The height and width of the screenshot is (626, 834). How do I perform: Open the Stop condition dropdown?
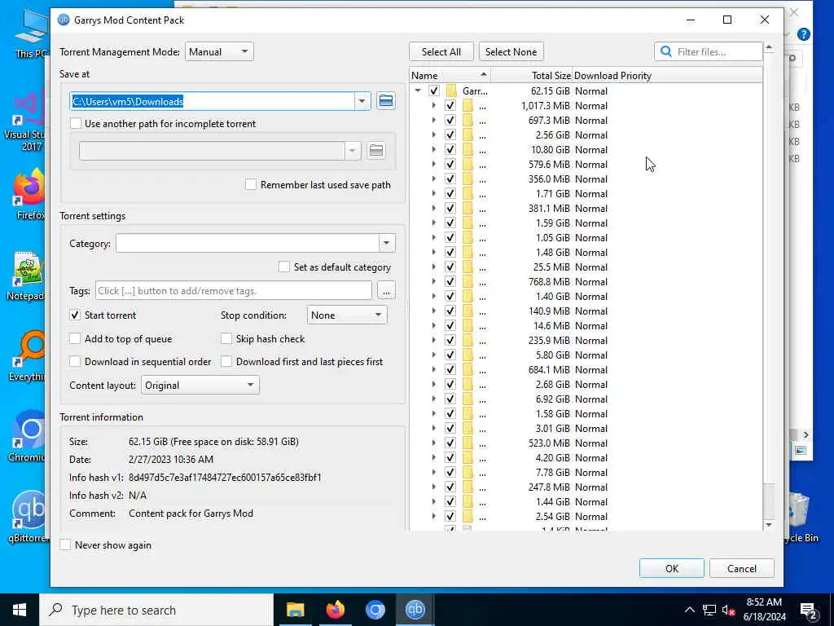(347, 315)
